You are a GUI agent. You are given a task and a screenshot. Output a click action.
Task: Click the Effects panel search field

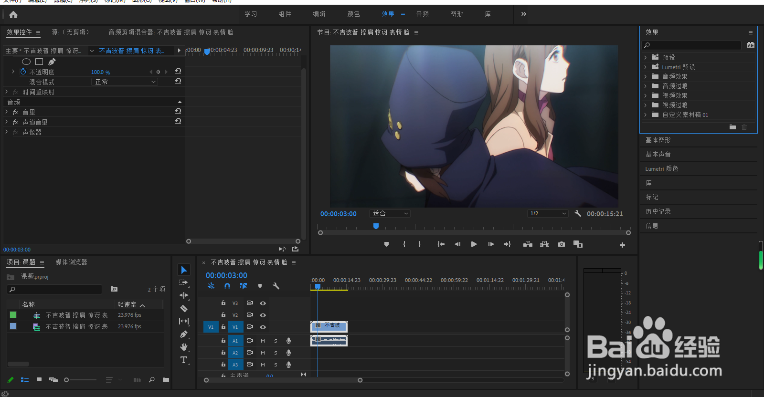[692, 45]
